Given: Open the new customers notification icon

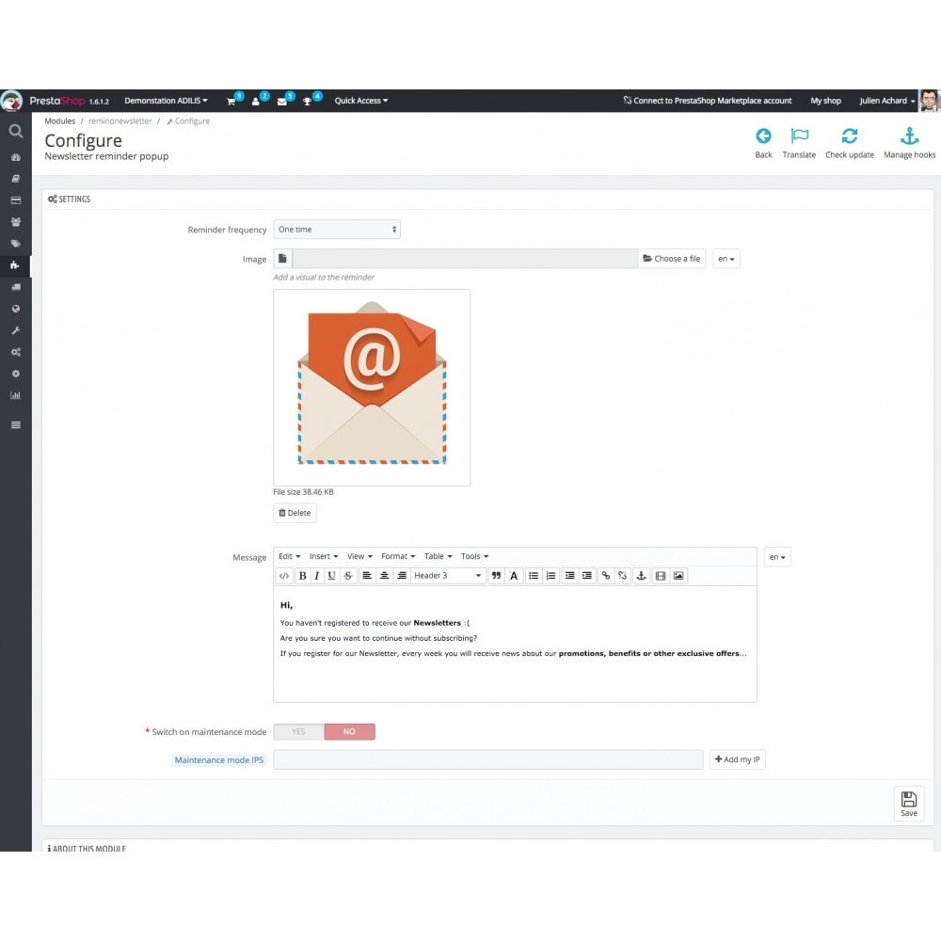Looking at the screenshot, I should coord(256,102).
